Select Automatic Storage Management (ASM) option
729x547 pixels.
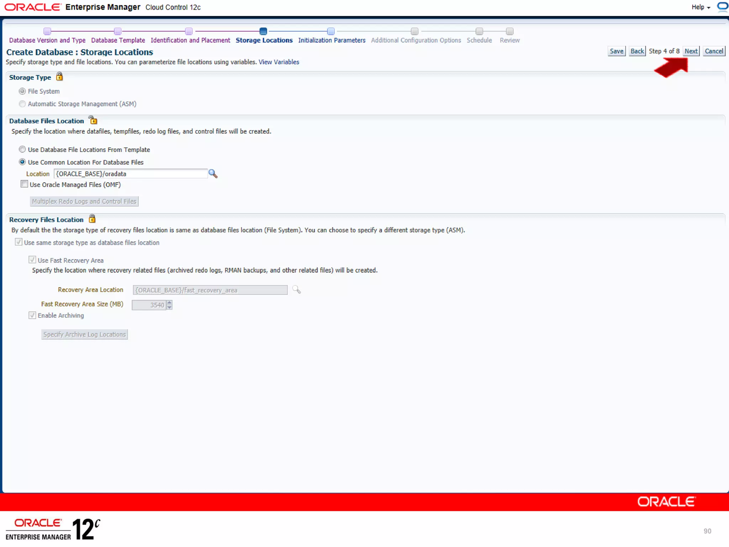[22, 104]
